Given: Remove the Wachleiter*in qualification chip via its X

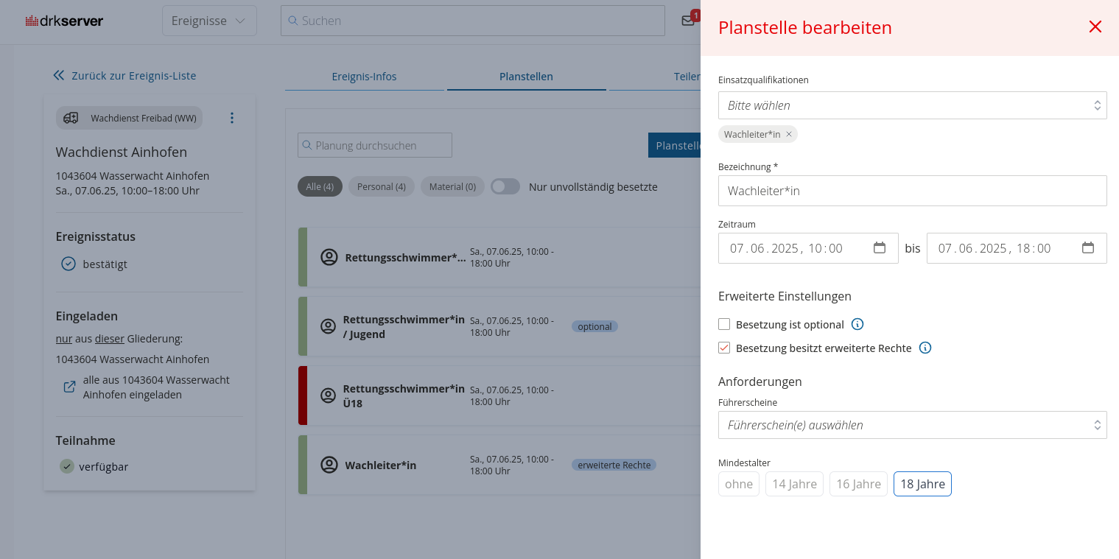Looking at the screenshot, I should (x=788, y=134).
